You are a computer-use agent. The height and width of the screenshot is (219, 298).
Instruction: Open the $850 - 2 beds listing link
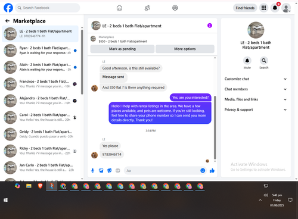[123, 41]
